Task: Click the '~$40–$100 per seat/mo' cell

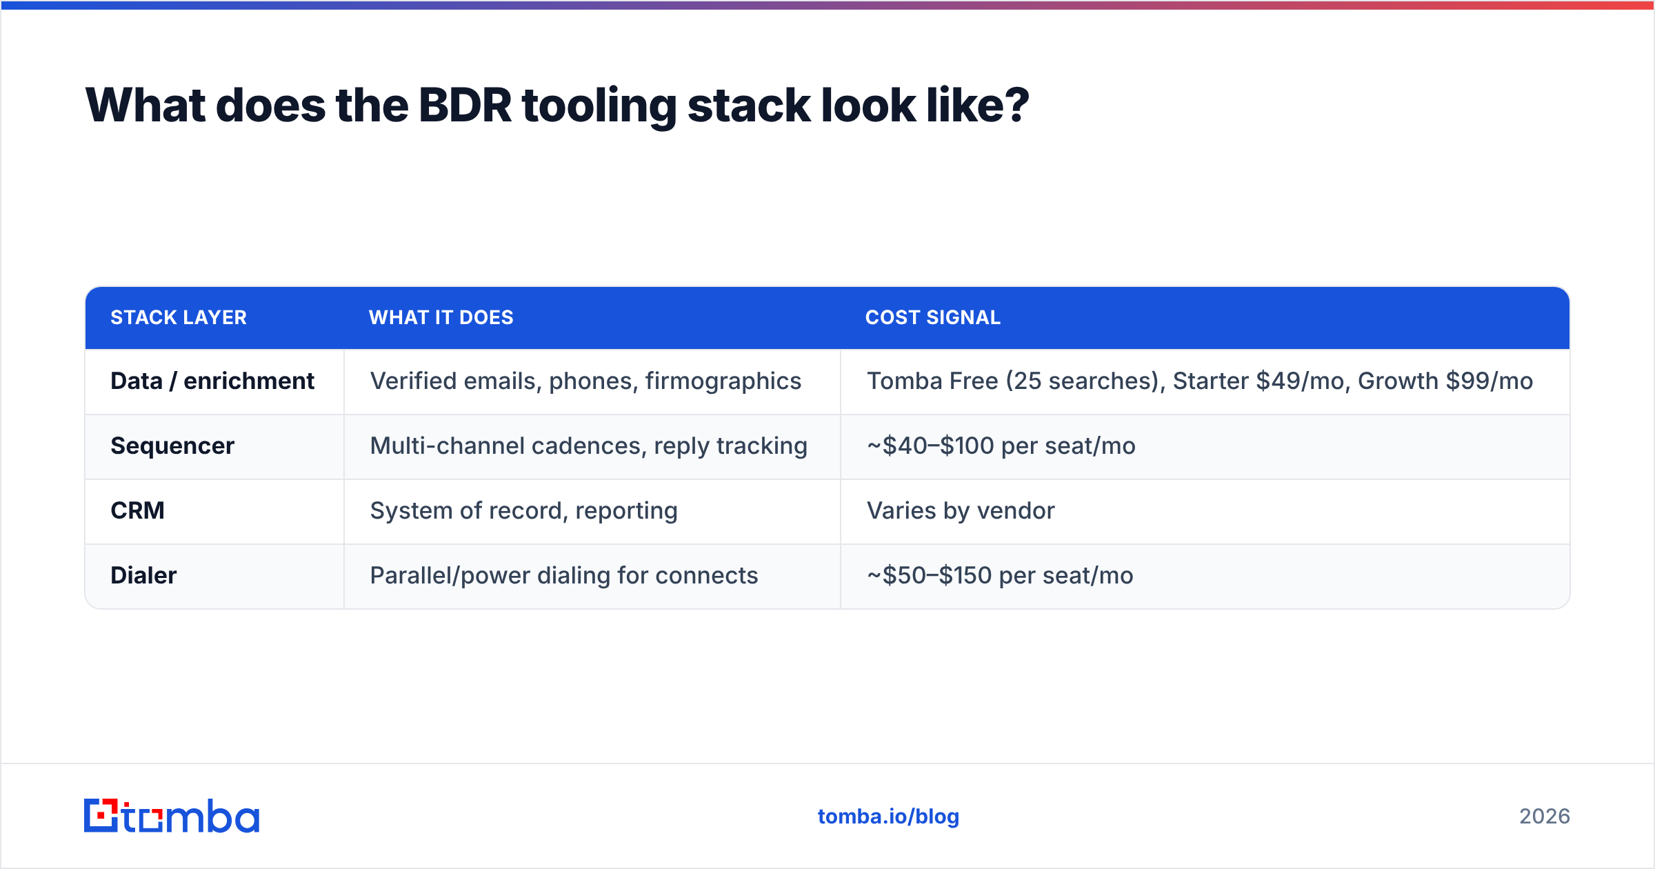Action: tap(1205, 446)
